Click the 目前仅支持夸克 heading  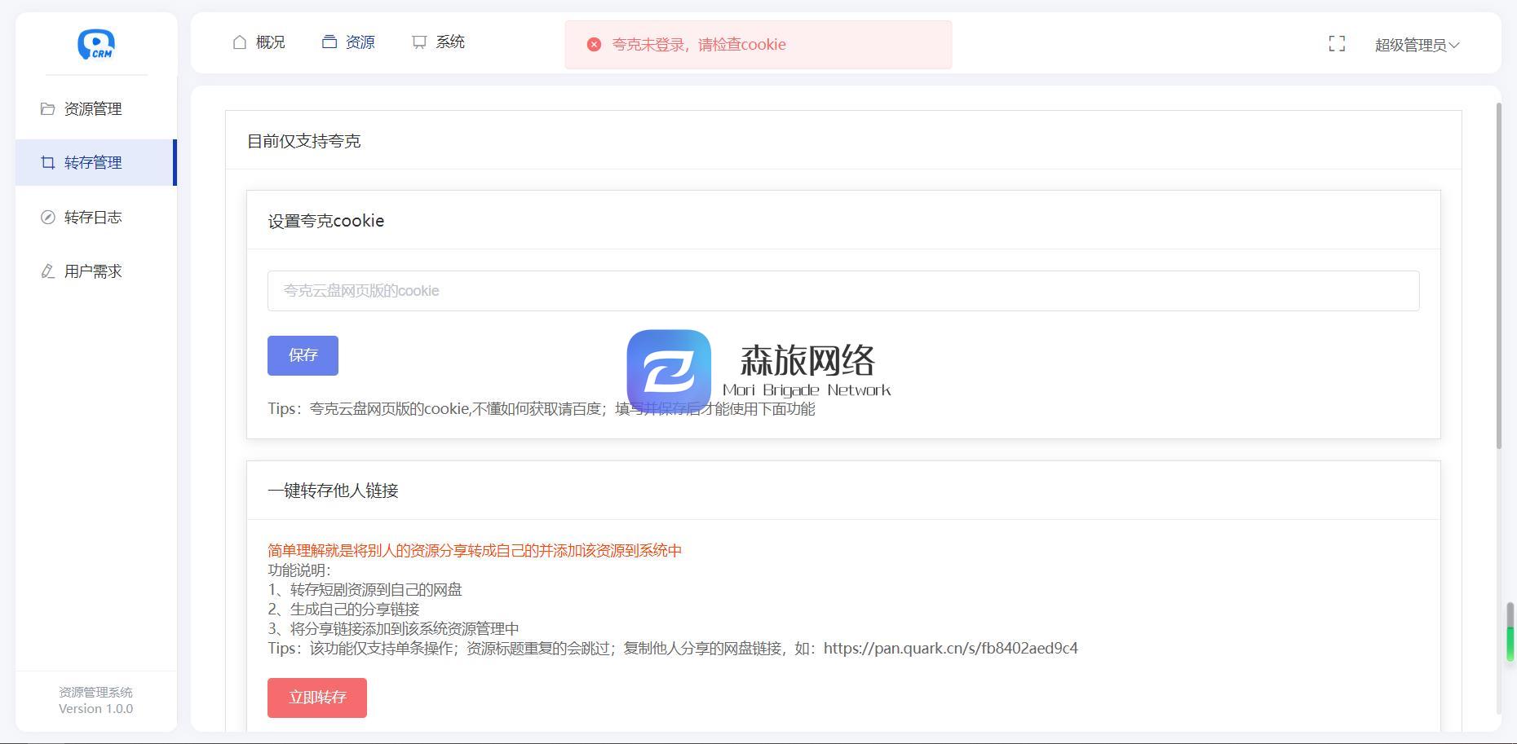(x=303, y=141)
